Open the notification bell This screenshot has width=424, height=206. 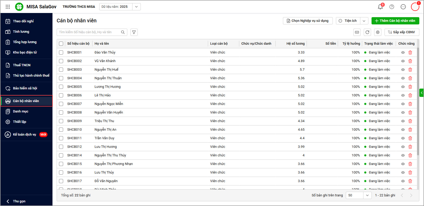point(380,7)
